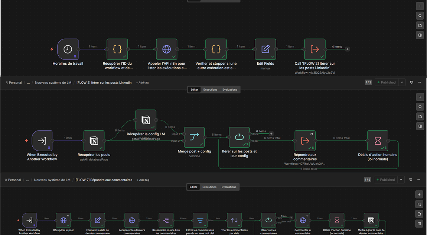Click the plus add-node button on the Répondre aux commentaires canvas

(x=419, y=194)
